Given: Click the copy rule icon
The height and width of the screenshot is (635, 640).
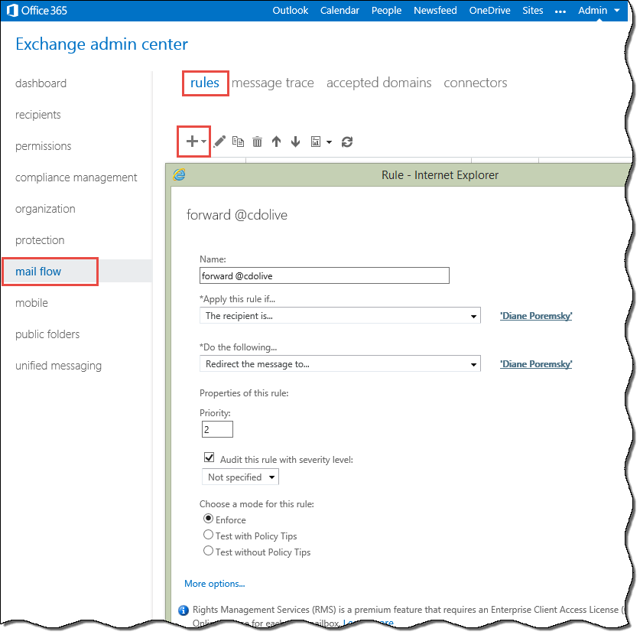Looking at the screenshot, I should 239,142.
